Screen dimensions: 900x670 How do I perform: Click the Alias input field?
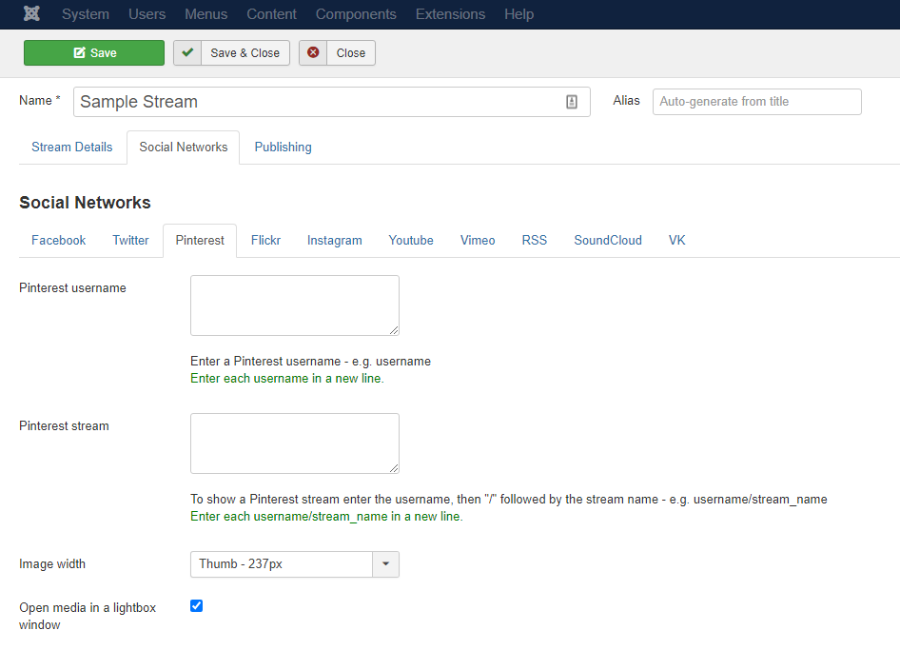pyautogui.click(x=756, y=102)
